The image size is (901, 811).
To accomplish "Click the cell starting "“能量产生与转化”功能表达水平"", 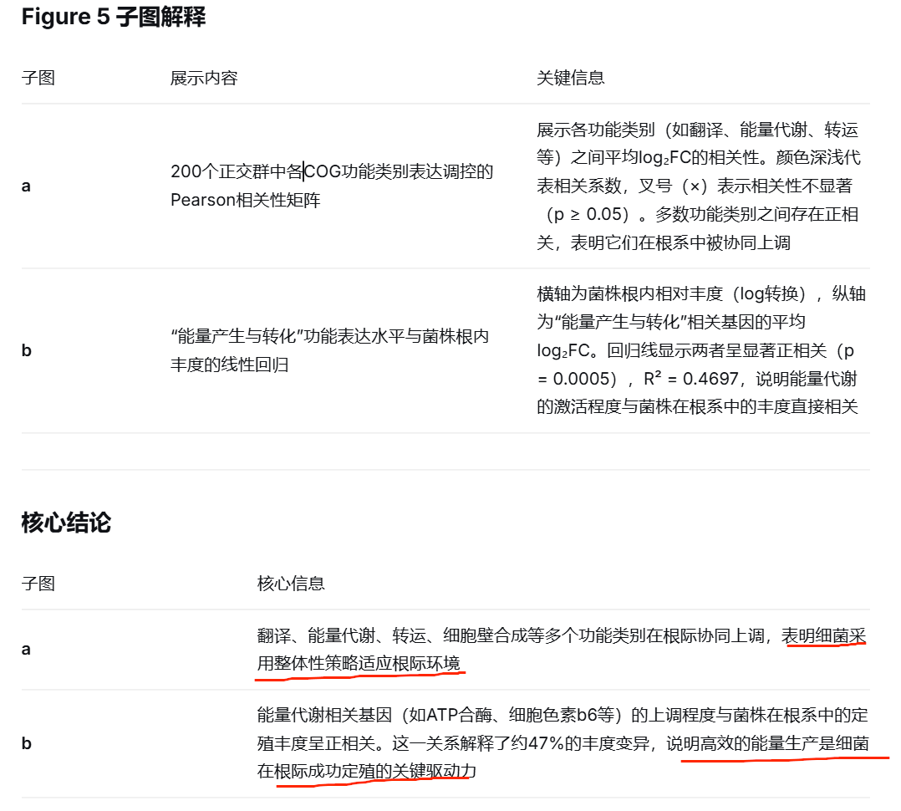I will point(330,350).
